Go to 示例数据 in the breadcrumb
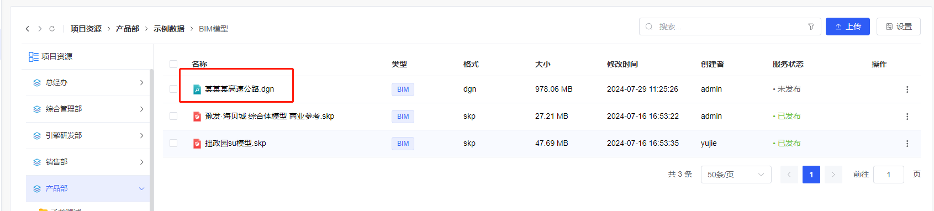934x211 pixels. click(x=169, y=29)
